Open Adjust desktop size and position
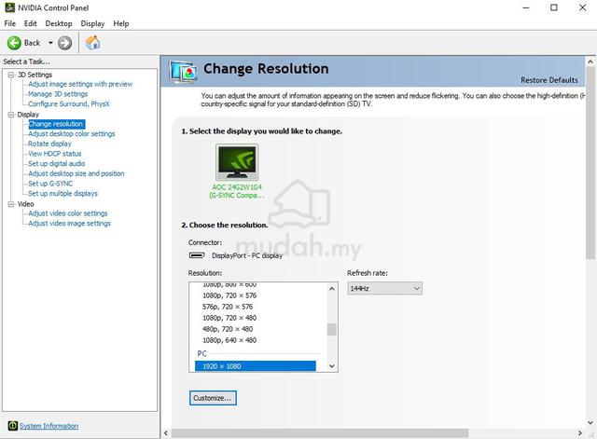 (x=76, y=173)
